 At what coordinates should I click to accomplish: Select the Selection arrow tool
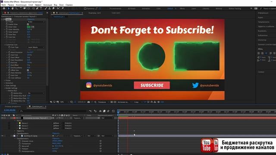(x=9, y=9)
